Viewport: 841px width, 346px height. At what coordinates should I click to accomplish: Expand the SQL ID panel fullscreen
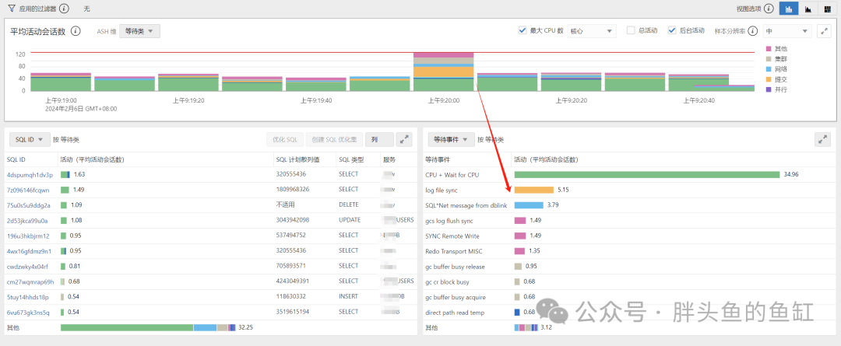[404, 139]
